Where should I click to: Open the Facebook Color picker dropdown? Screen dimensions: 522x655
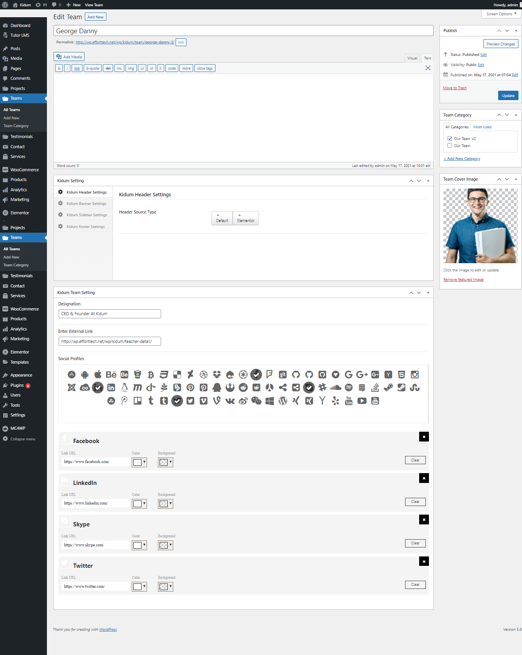pos(139,462)
